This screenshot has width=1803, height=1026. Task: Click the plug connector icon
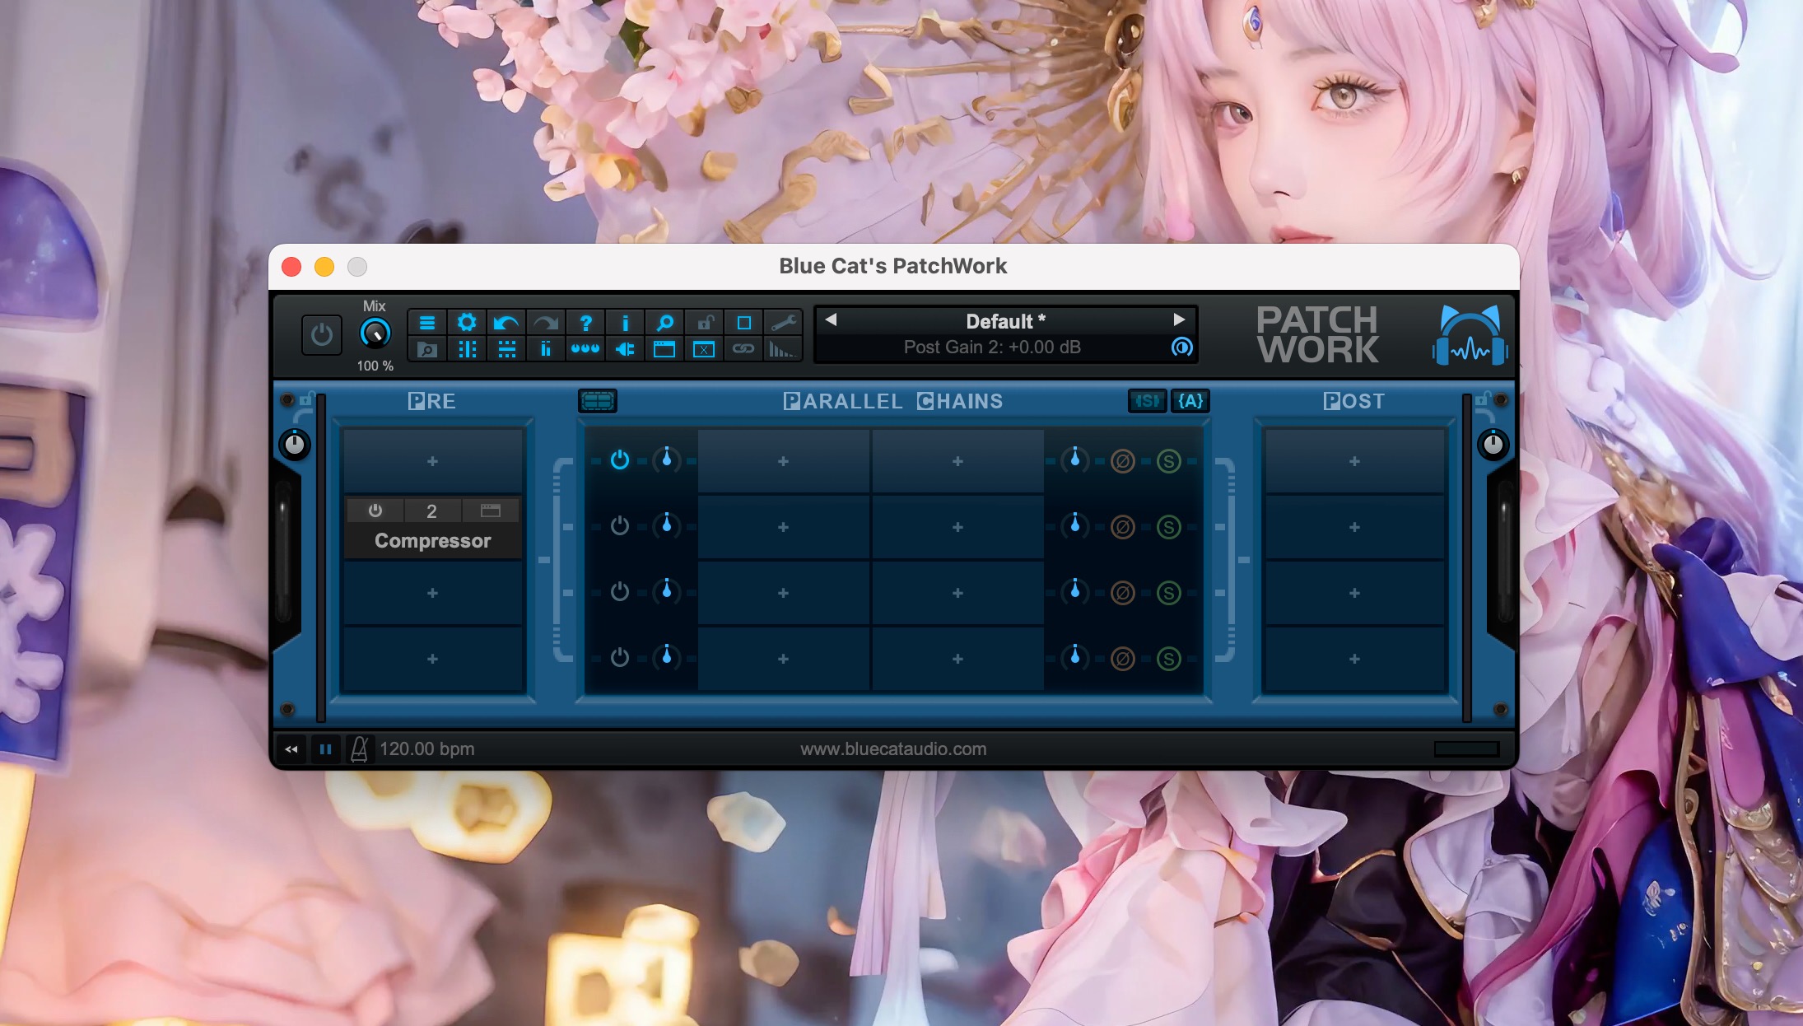[625, 349]
